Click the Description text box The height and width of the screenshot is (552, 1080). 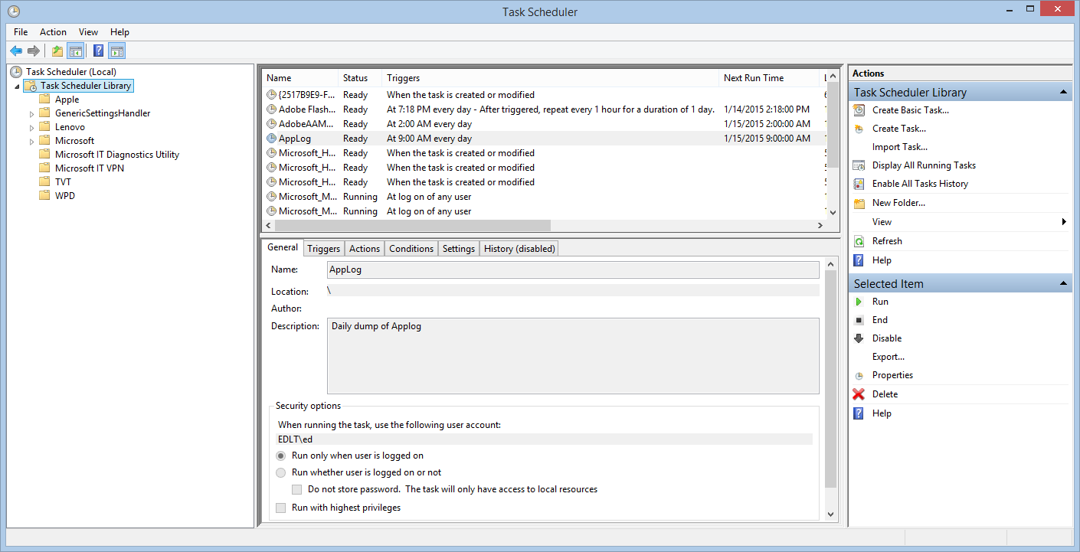[573, 356]
